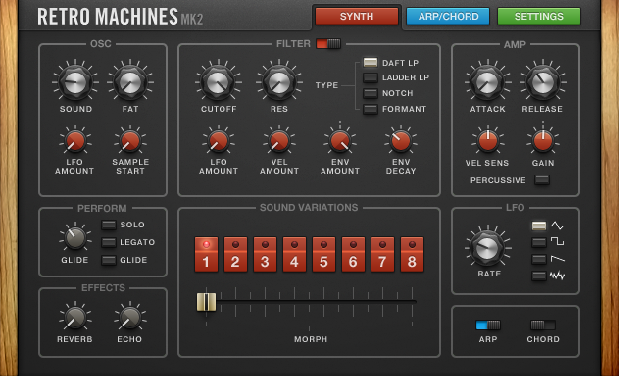Screen dimensions: 619x376
Task: Click the filter Cutoff knob
Action: 218,82
